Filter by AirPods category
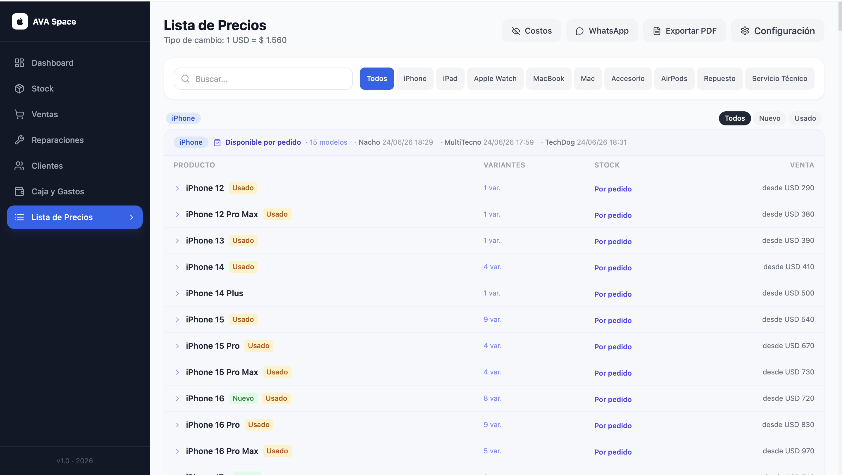Image resolution: width=842 pixels, height=475 pixels. point(674,79)
